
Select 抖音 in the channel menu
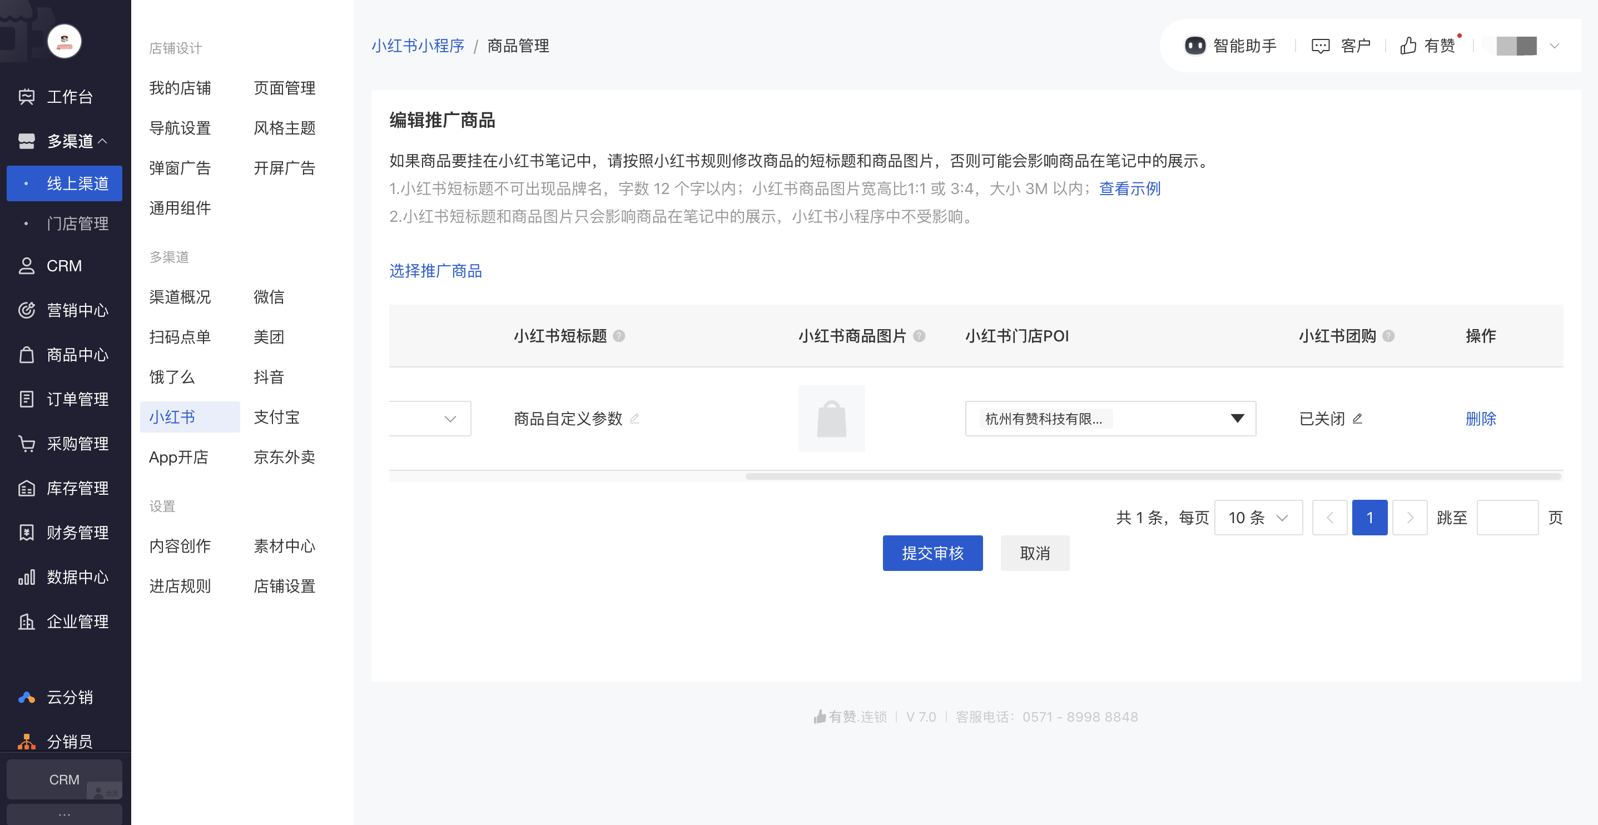[269, 376]
